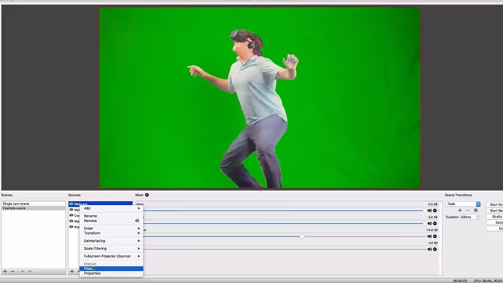The image size is (503, 283).
Task: Select the green screen webcam preview
Action: (260, 97)
